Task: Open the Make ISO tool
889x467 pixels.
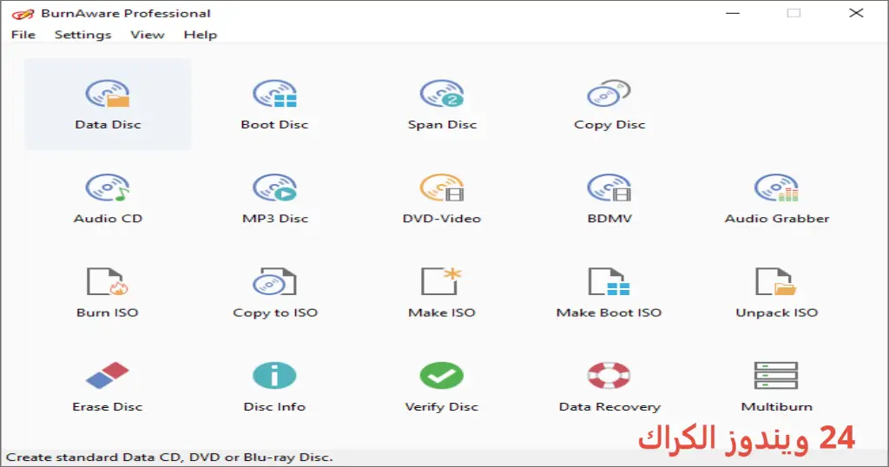Action: click(x=442, y=293)
